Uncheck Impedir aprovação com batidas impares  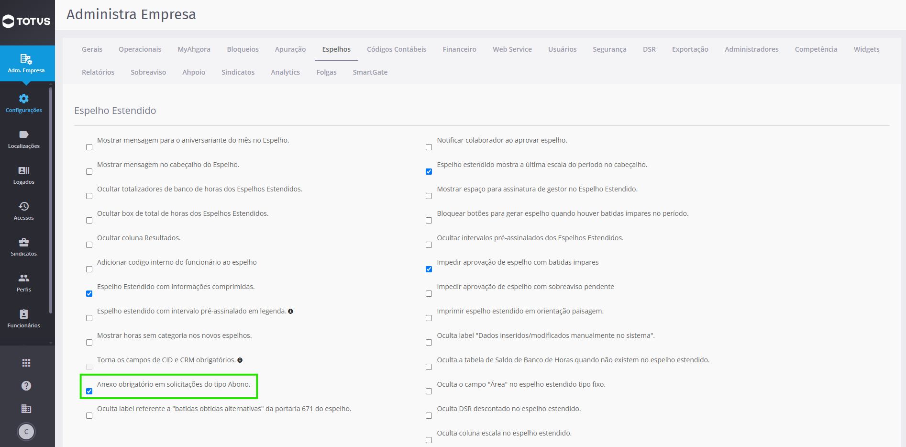429,269
